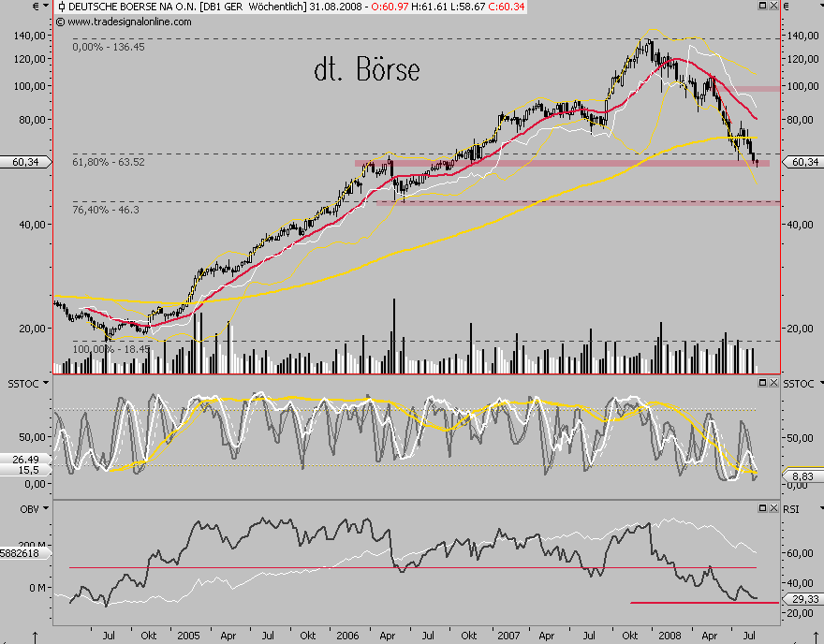The image size is (824, 644).
Task: Click the 61,80% - 63.52 Fibonacci label
Action: (109, 162)
